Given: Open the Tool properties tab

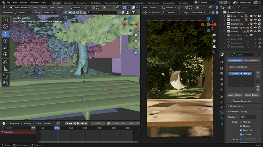Looking at the screenshot, I should tap(222, 62).
